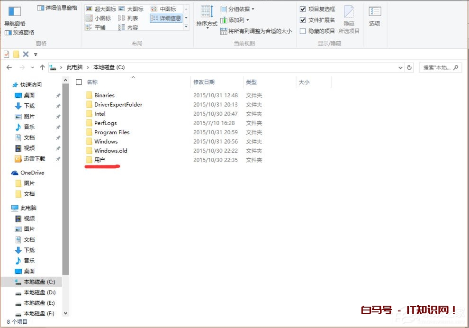Refresh the current folder view
469x328 pixels.
click(x=409, y=67)
